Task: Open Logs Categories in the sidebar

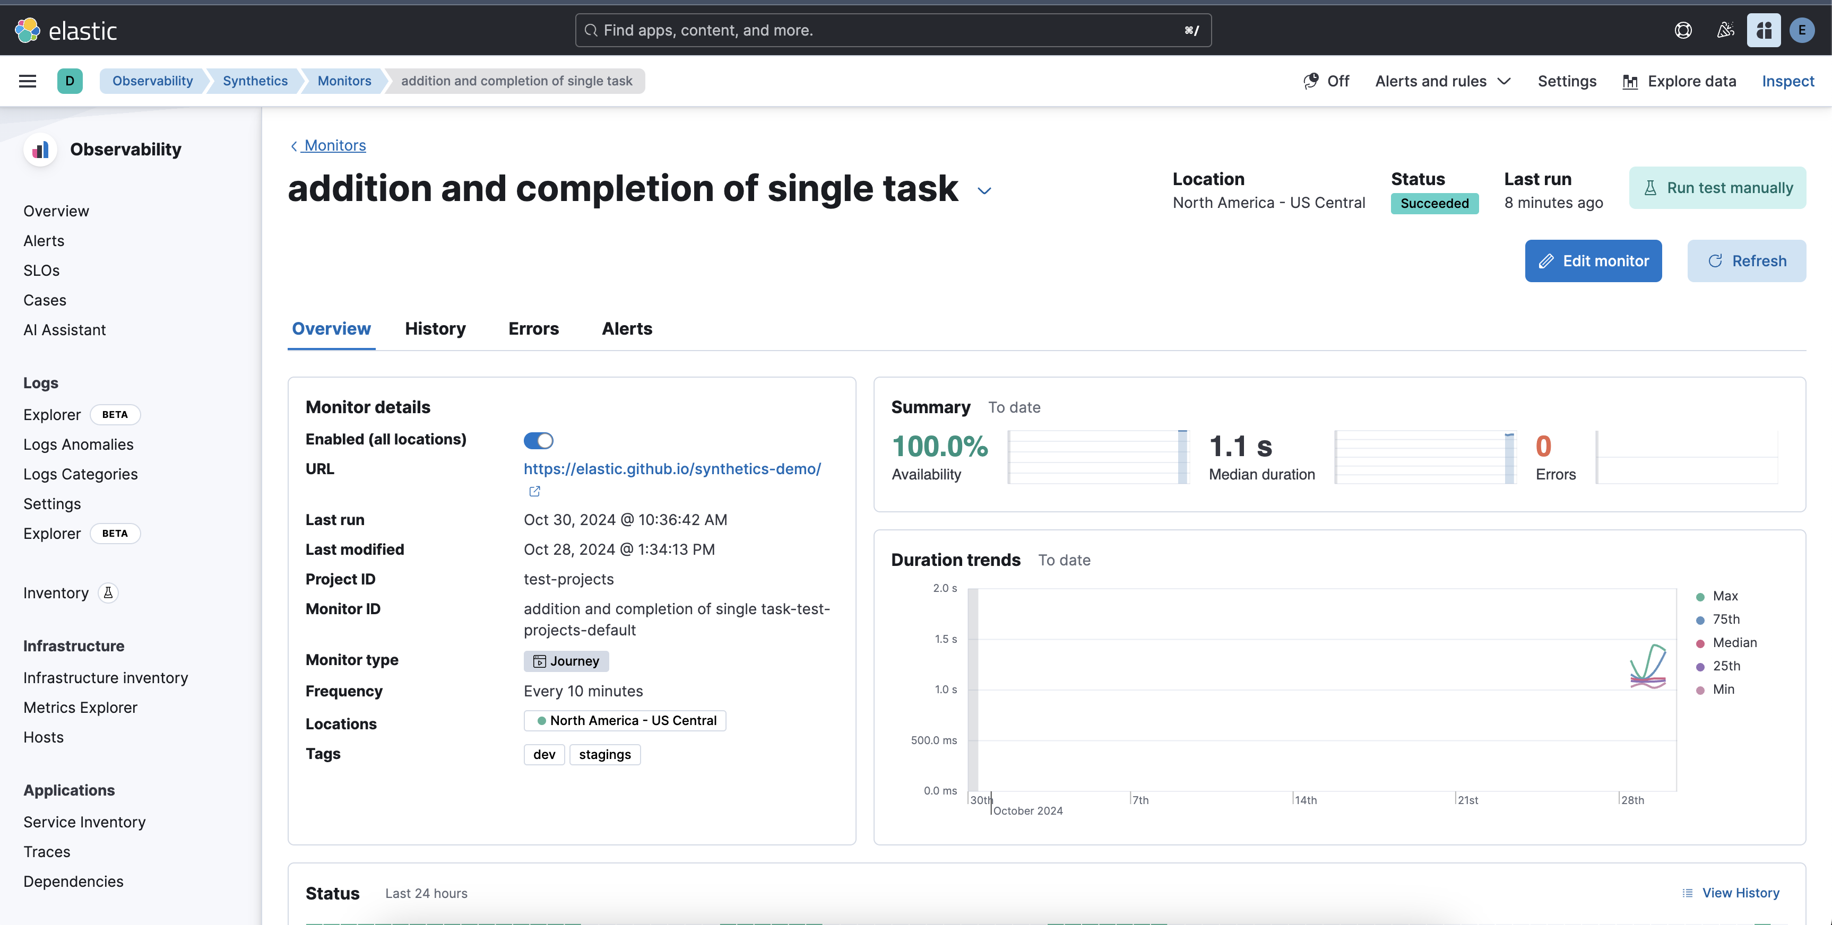Action: [x=80, y=474]
